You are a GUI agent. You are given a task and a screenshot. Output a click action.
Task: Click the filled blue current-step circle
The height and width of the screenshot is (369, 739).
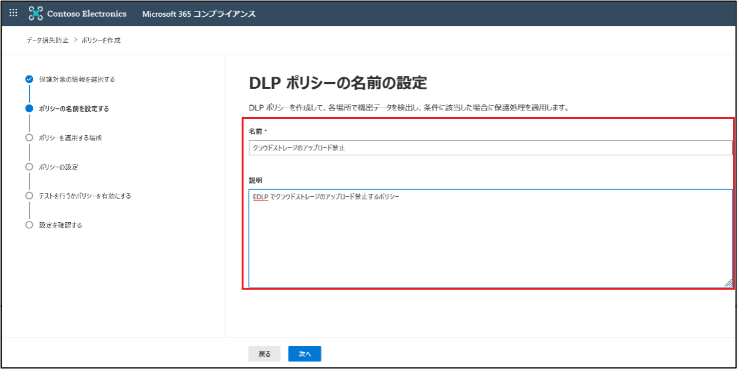(29, 109)
